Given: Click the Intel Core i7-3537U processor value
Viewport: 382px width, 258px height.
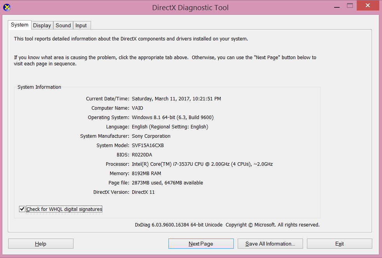Looking at the screenshot, I should pos(202,164).
